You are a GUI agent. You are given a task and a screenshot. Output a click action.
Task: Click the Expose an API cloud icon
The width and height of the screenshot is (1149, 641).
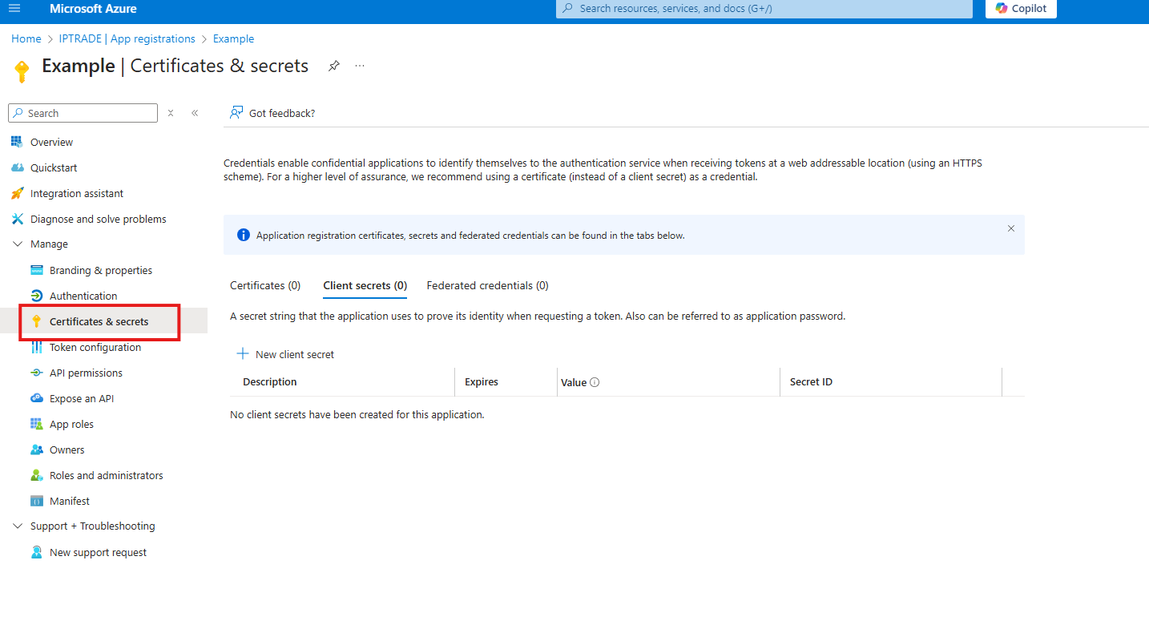(36, 398)
